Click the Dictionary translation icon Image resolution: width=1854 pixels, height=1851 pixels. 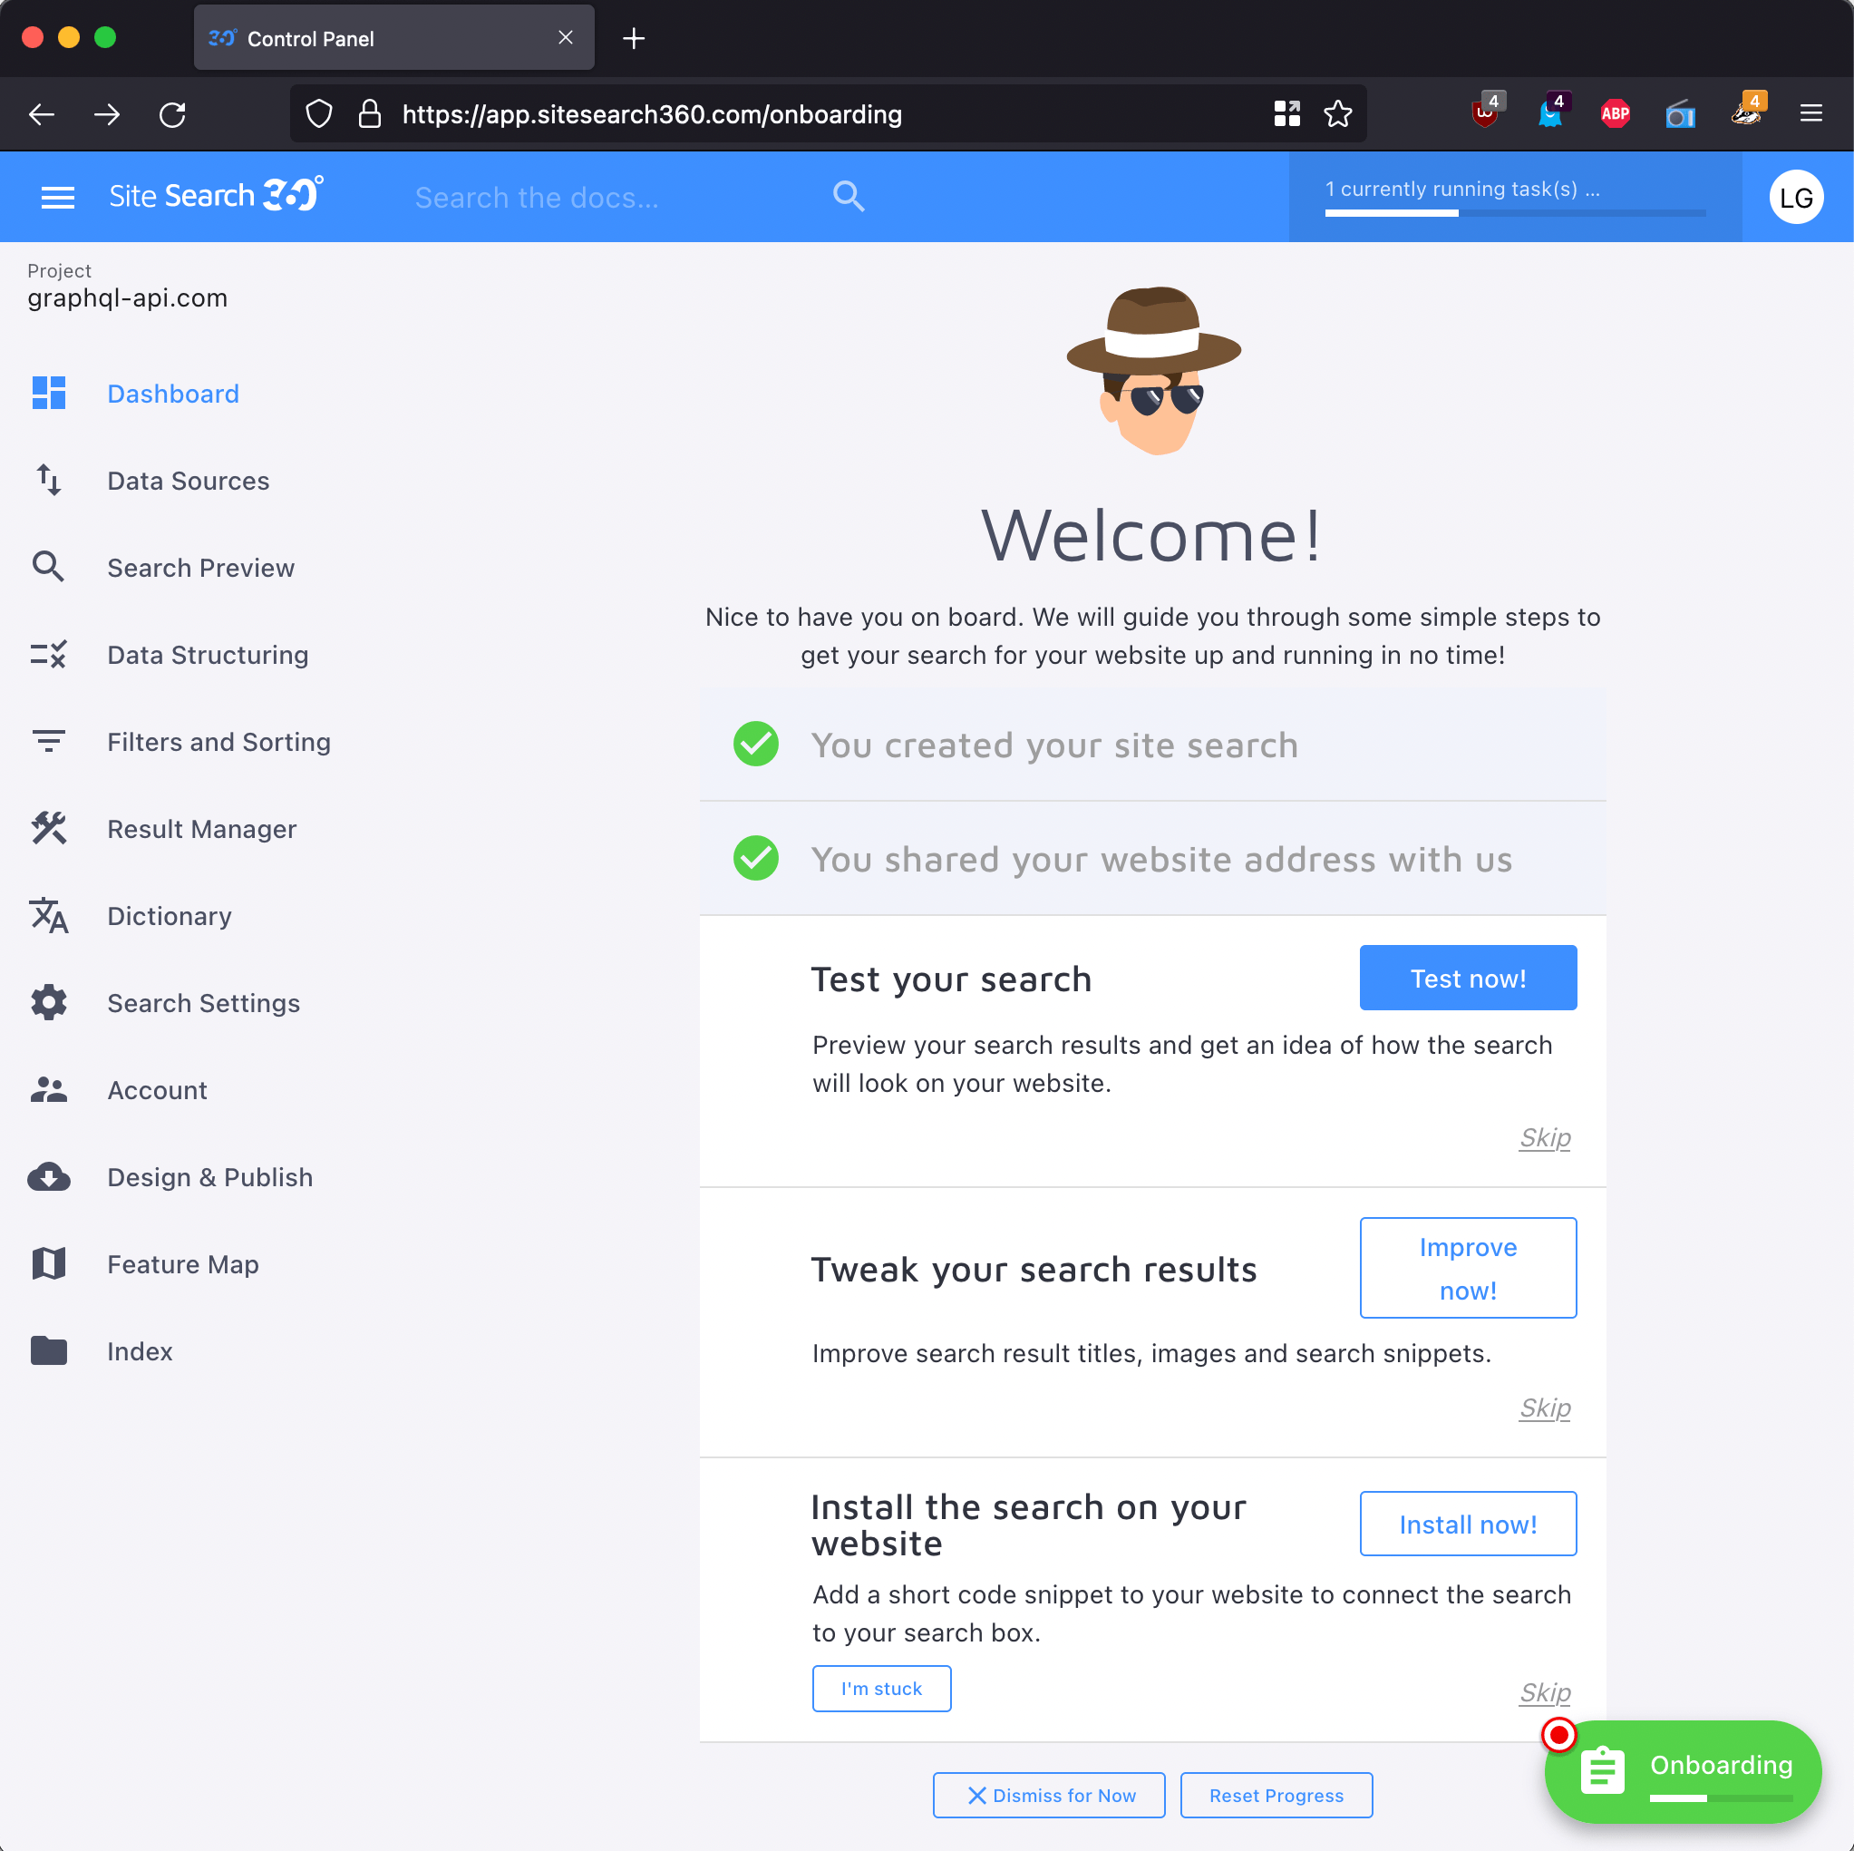click(49, 916)
